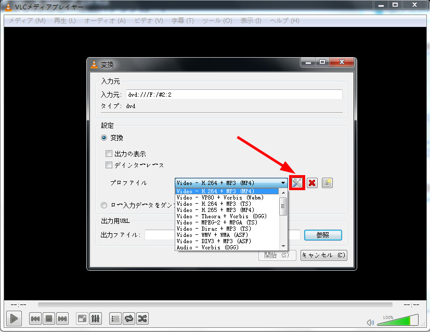Open the メディア (M) menu
The width and height of the screenshot is (430, 332).
(27, 21)
